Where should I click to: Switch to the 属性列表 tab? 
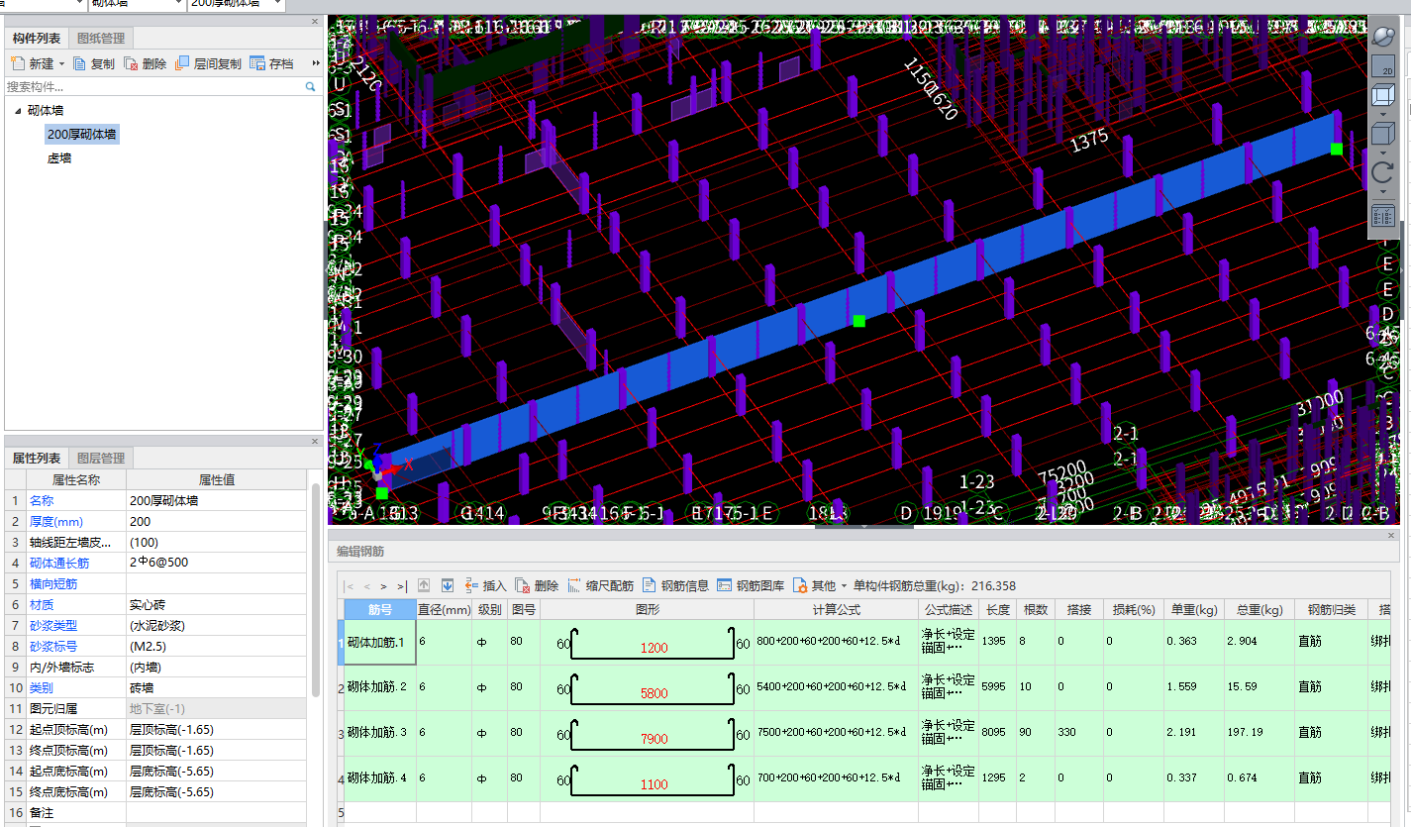coord(37,458)
